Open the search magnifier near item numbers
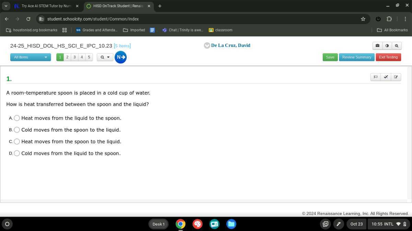The width and height of the screenshot is (412, 231). (102, 57)
